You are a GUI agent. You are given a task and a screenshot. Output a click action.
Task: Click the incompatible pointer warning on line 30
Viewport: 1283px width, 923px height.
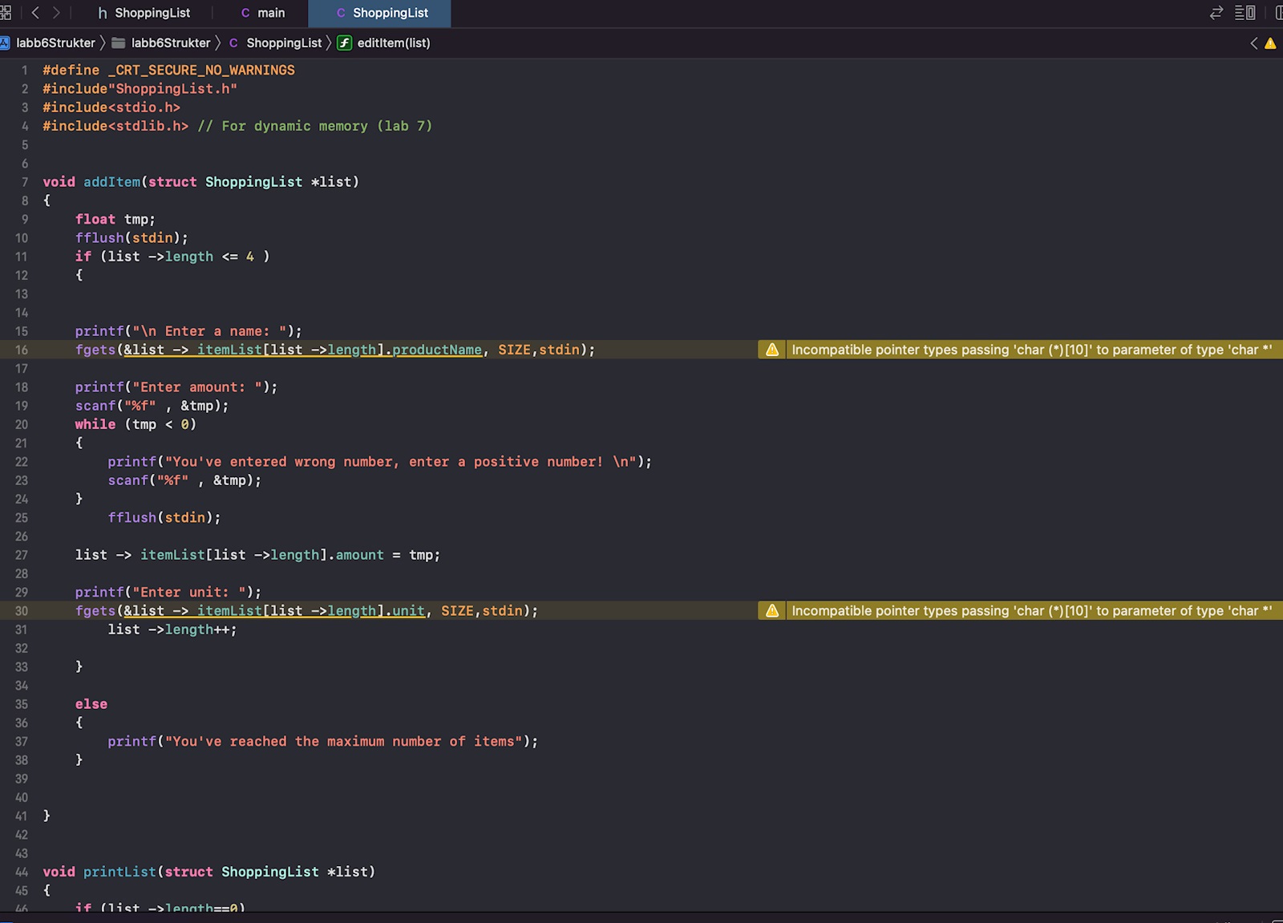[1031, 611]
